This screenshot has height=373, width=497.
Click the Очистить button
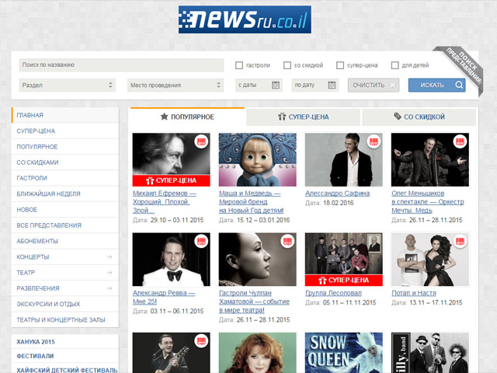pos(374,85)
